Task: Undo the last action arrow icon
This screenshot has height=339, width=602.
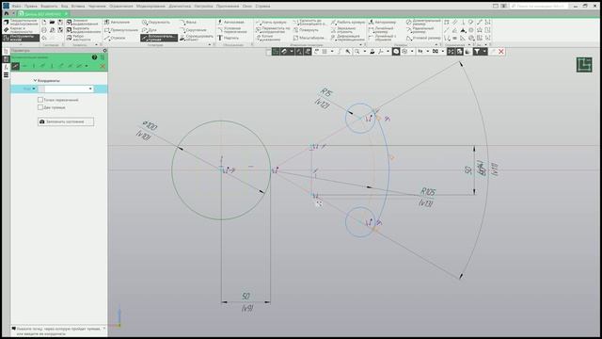Action: tap(44, 38)
